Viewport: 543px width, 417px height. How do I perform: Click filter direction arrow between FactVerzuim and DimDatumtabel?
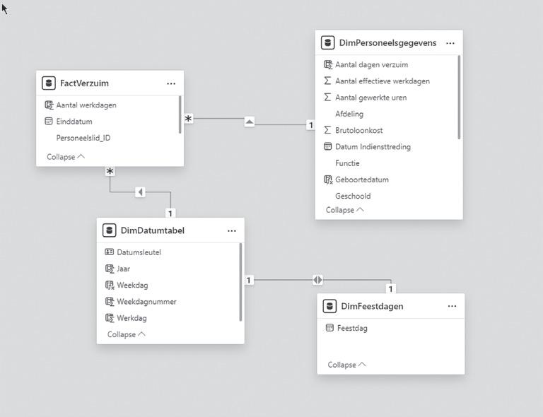tap(140, 192)
